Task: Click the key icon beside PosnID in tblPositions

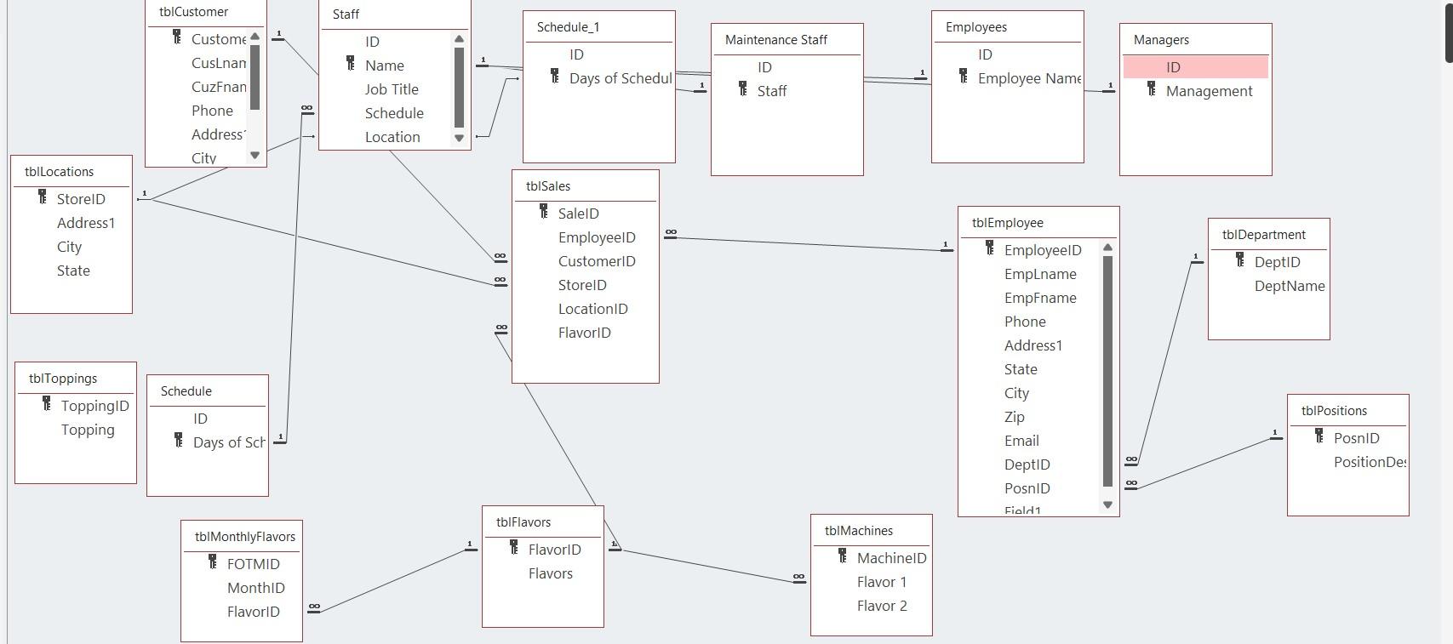Action: (x=1319, y=436)
